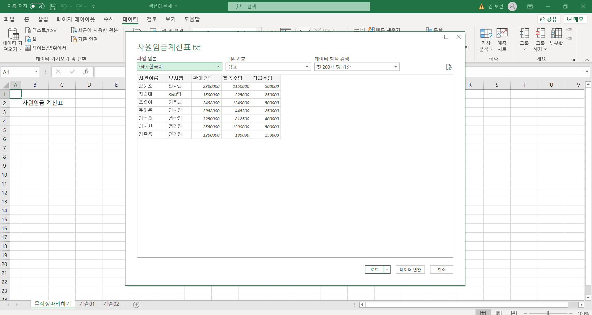
Task: Click the Subtotal icon
Action: 556,34
